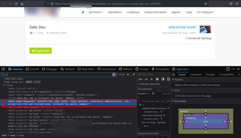The width and height of the screenshot is (241, 138).
Task: Bookmark the page with the star icon
Action: click(206, 4)
